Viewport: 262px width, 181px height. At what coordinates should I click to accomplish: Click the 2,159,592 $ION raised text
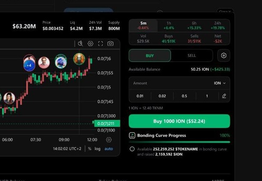[169, 154]
